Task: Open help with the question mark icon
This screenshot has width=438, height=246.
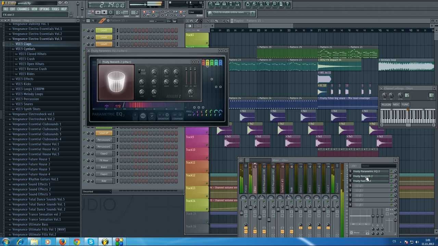Action: 288,4
